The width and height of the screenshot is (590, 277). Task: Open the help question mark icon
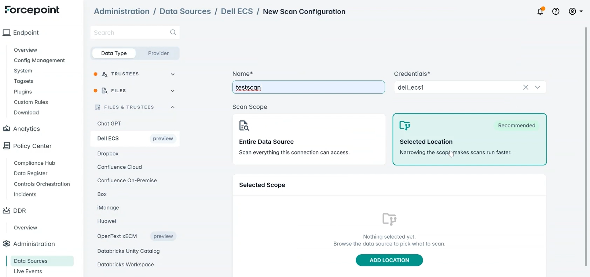click(556, 11)
